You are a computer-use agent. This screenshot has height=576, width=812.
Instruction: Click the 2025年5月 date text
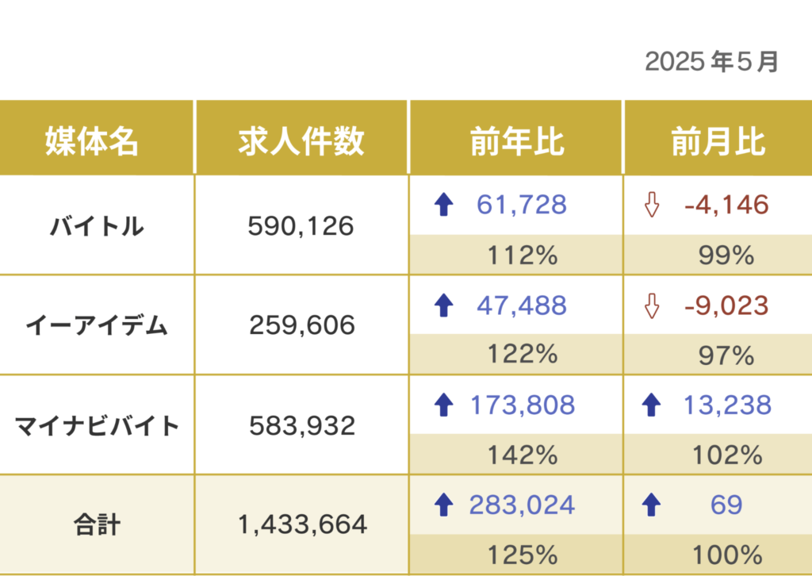[711, 62]
